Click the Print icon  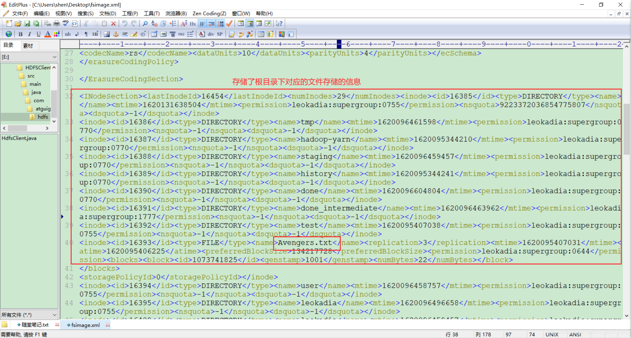click(x=57, y=23)
